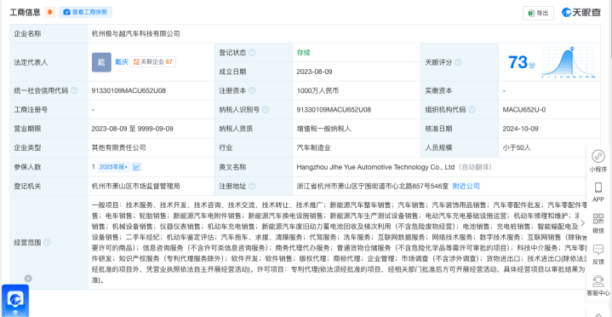Image resolution: width=612 pixels, height=317 pixels.
Task: Open the 天眼查 logo
Action: point(581,13)
